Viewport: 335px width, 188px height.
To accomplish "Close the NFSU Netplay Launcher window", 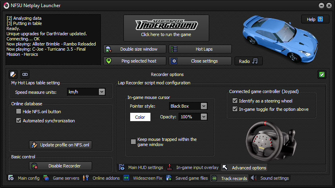I will [329, 6].
